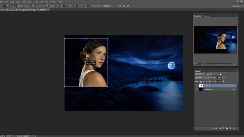Click the vertical skew field

86,6
